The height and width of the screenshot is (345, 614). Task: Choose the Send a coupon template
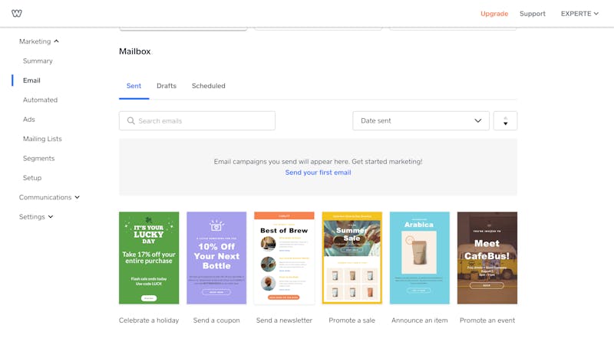pos(216,258)
